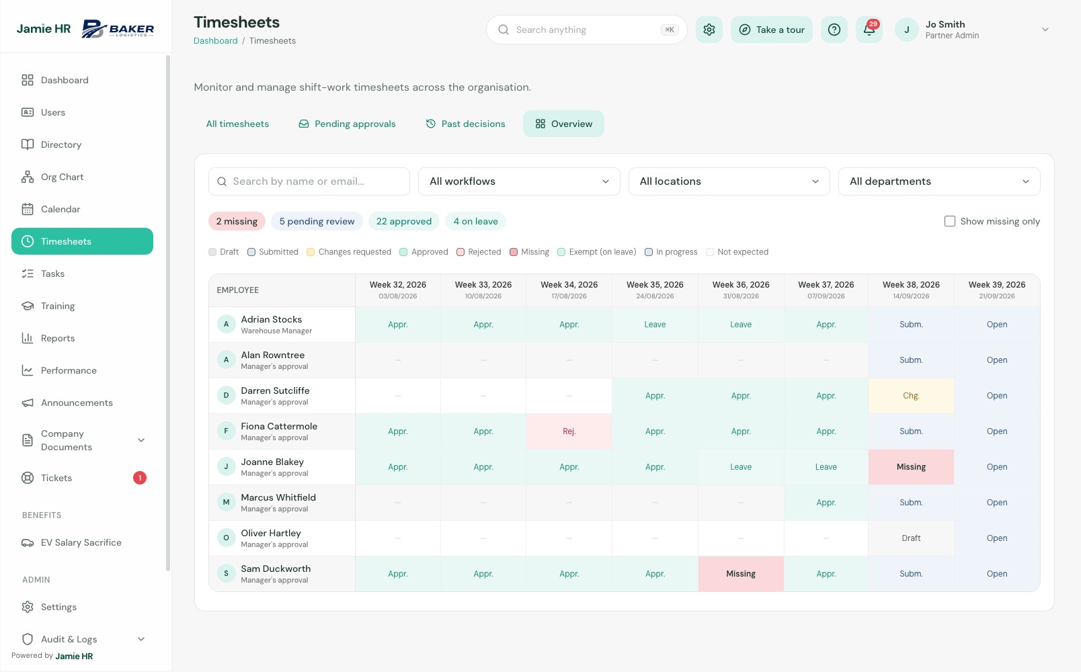The width and height of the screenshot is (1081, 672).
Task: Switch to the Pending approvals tab
Action: click(347, 124)
